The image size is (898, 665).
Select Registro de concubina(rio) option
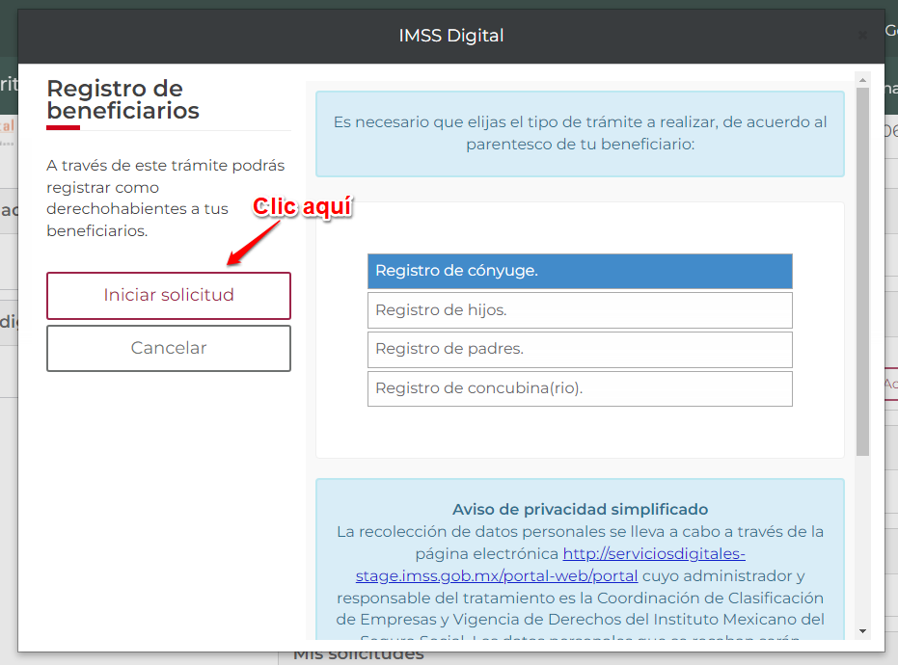click(580, 388)
